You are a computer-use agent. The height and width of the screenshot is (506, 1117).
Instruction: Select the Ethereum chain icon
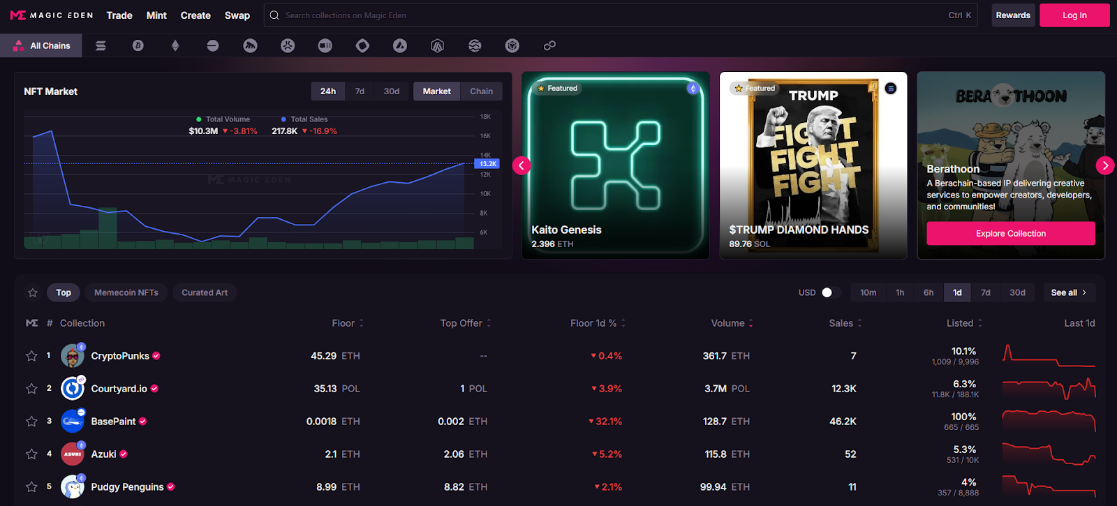coord(175,46)
